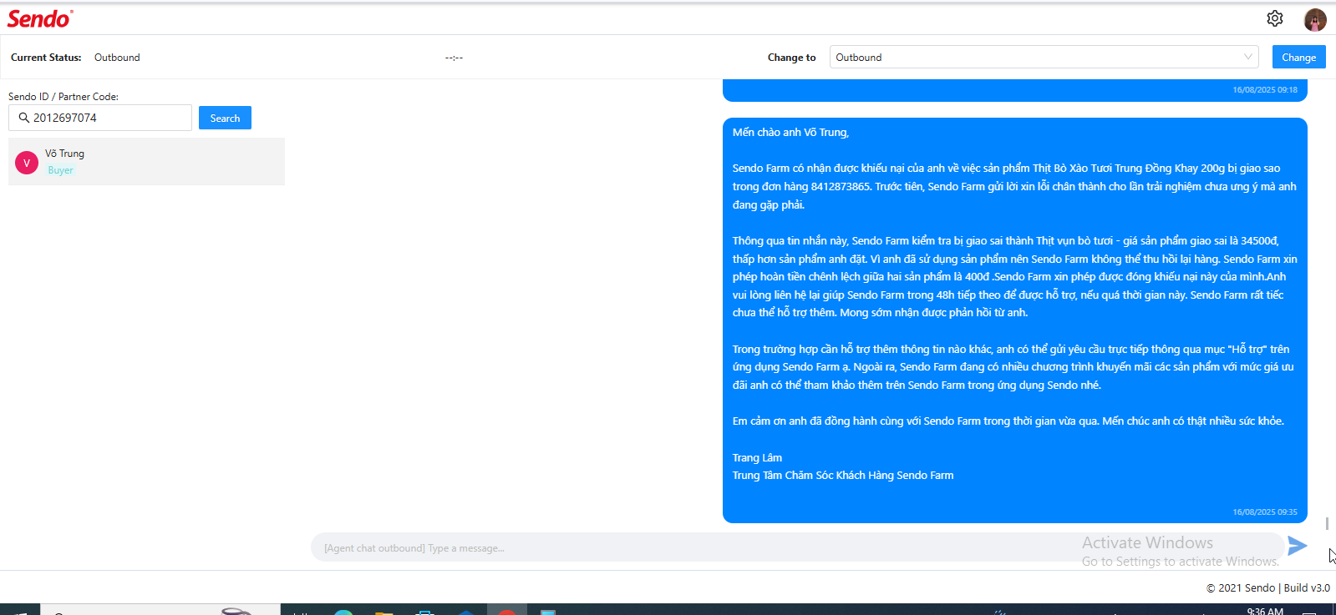Click the © 2021 Sendo Build v3.0 footer
This screenshot has height=615, width=1336.
click(1267, 587)
